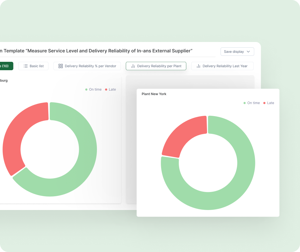Click the green On time legend dot for Plant New York
The image size is (300, 252).
pos(244,103)
